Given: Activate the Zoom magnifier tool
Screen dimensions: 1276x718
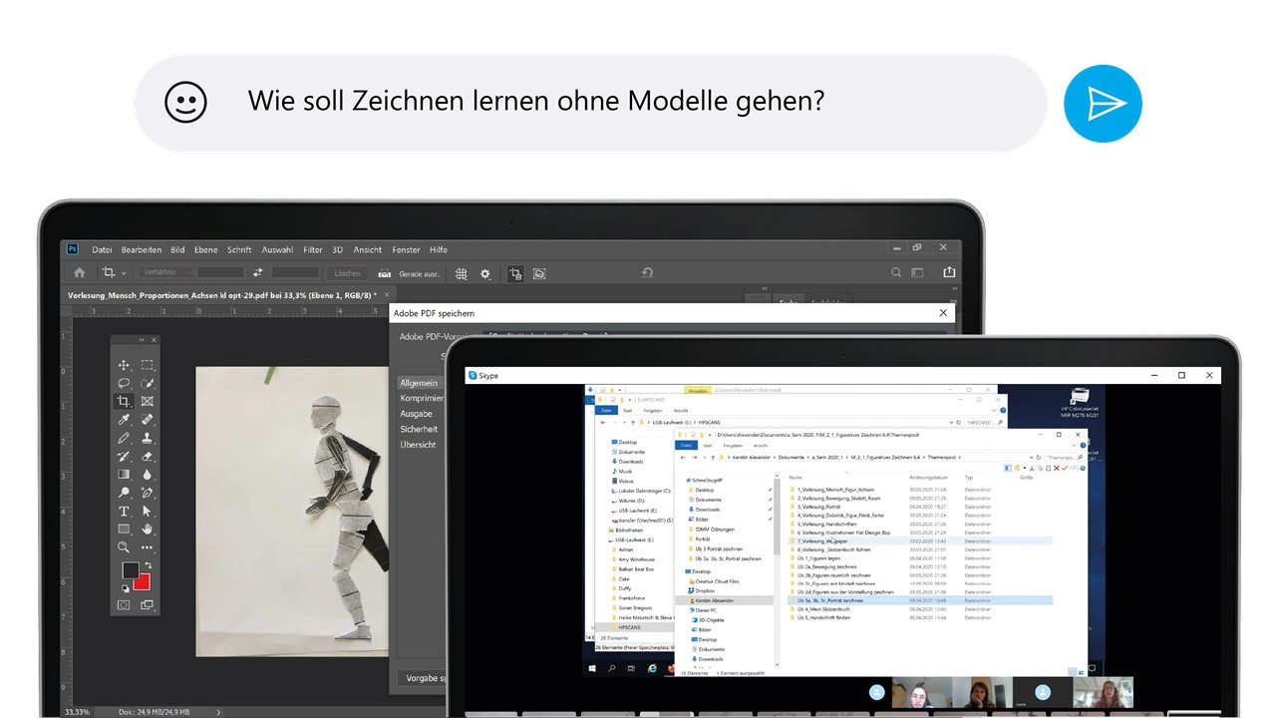Looking at the screenshot, I should coord(124,547).
